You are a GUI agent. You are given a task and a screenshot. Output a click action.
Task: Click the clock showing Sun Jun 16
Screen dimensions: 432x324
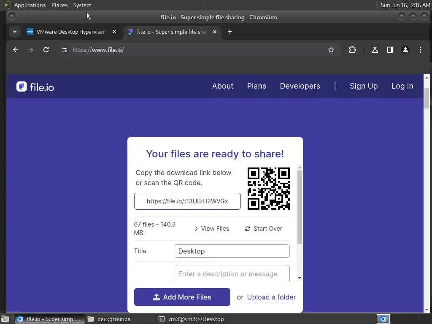(x=405, y=5)
